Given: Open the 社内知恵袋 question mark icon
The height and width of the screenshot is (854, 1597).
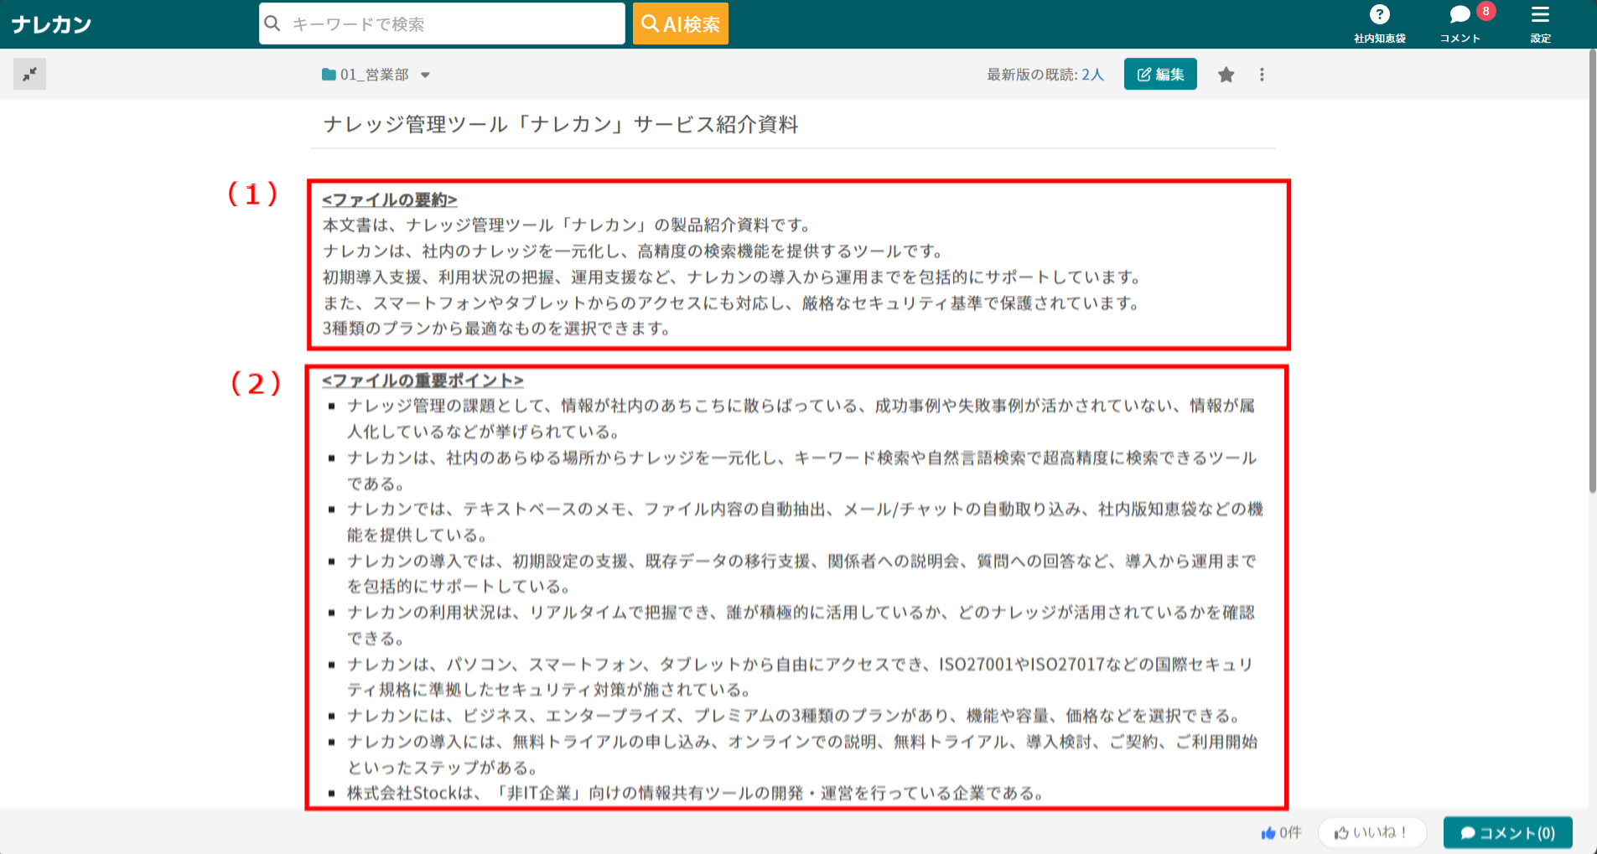Looking at the screenshot, I should [x=1379, y=15].
